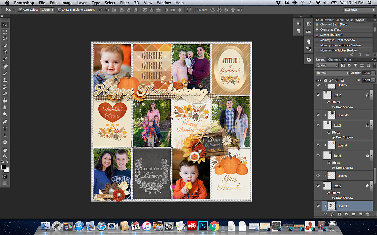Select the Eyedropper tool
The image size is (377, 235).
pyautogui.click(x=5, y=59)
